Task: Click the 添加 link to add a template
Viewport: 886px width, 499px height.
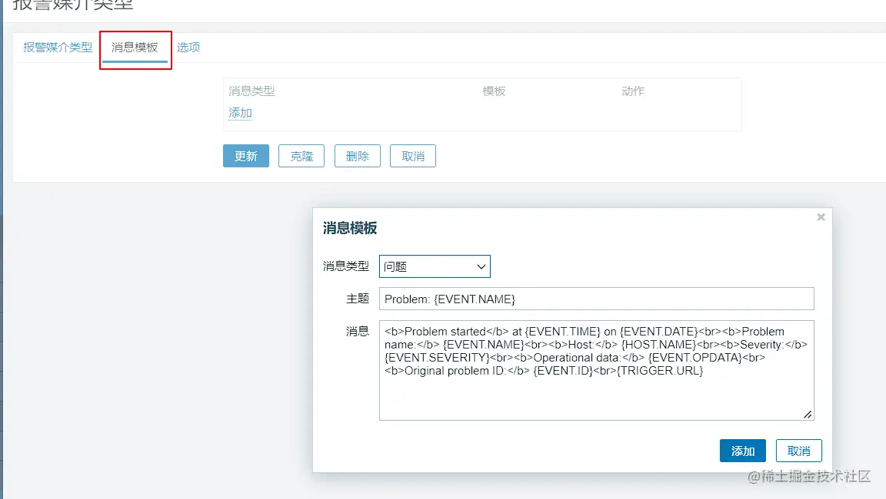Action: coord(238,112)
